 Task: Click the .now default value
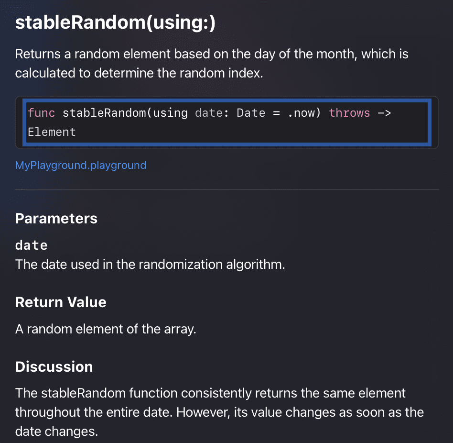[302, 113]
